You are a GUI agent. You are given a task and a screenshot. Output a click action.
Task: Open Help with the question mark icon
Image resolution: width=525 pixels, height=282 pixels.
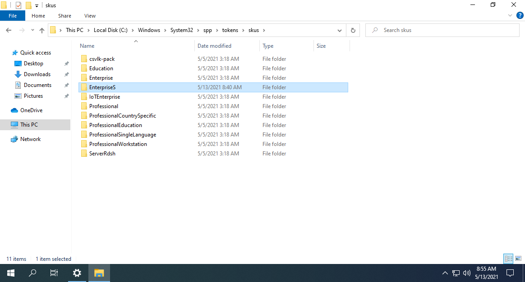coord(520,15)
